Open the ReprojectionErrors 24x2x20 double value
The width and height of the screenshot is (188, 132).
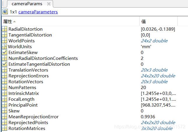click(158, 76)
